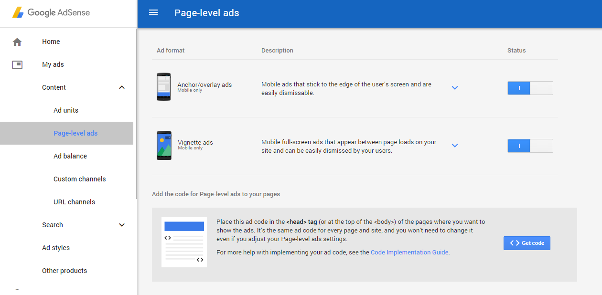Expand the Vignette ads description
602x295 pixels.
[455, 146]
